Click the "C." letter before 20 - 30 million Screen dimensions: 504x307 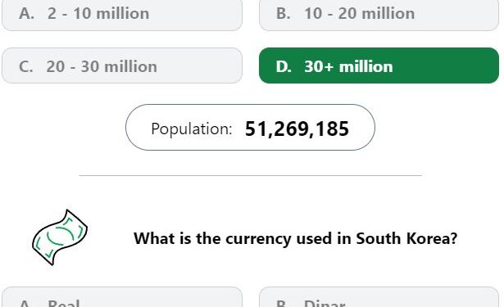(x=25, y=66)
